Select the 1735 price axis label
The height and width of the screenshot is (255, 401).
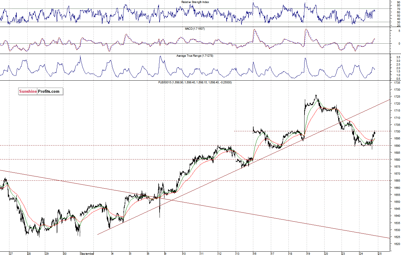(396, 82)
